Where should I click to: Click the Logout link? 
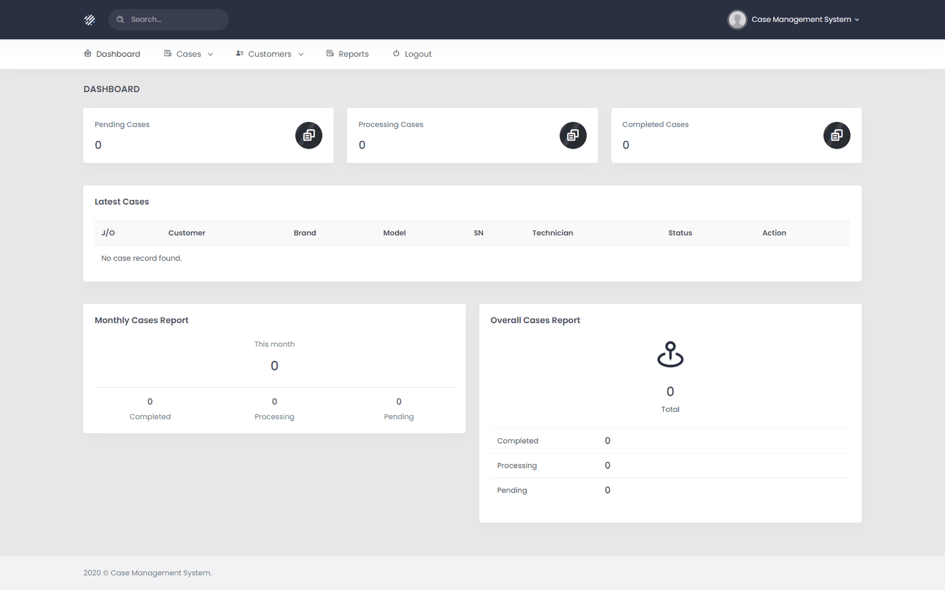[x=418, y=54]
